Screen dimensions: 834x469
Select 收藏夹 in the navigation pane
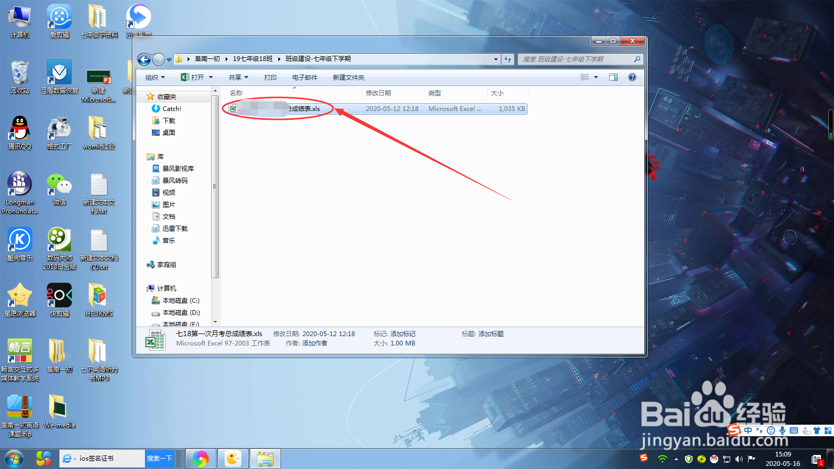167,96
